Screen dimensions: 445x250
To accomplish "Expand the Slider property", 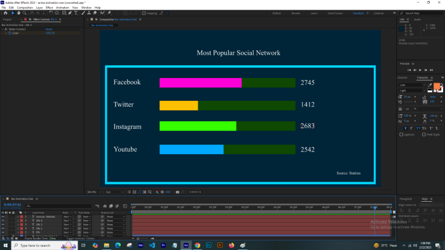I will point(6,33).
